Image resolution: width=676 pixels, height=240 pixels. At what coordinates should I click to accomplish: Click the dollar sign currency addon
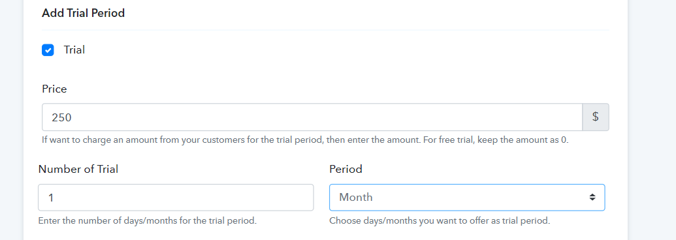596,117
